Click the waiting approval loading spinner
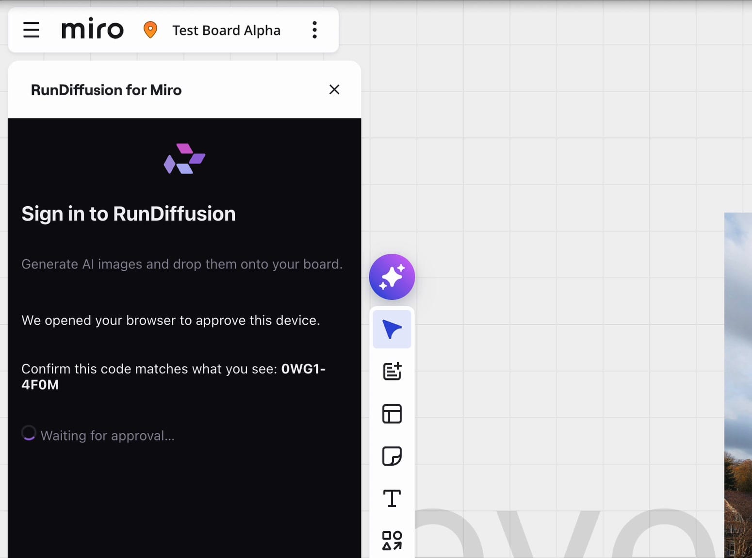752x558 pixels. pyautogui.click(x=29, y=433)
